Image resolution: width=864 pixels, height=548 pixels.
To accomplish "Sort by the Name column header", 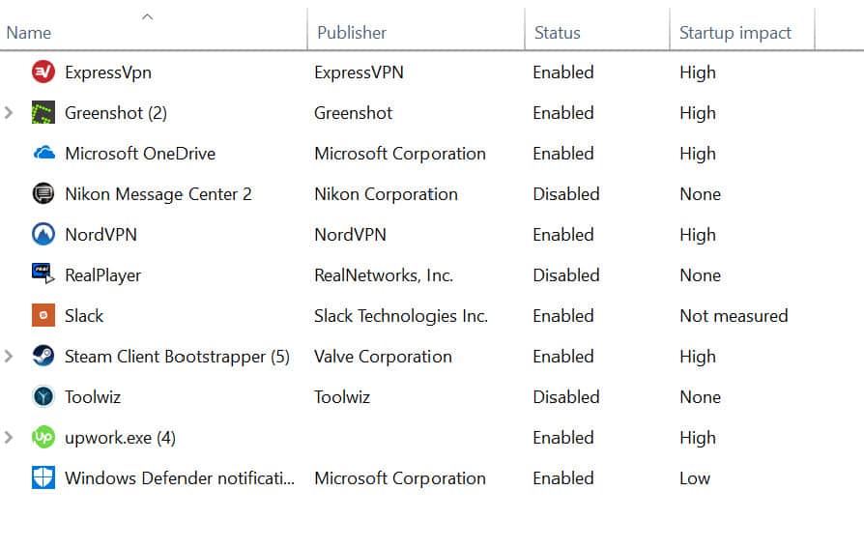I will click(x=29, y=33).
